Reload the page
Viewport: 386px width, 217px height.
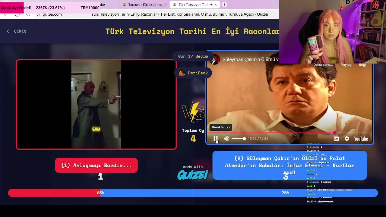pyautogui.click(x=28, y=14)
